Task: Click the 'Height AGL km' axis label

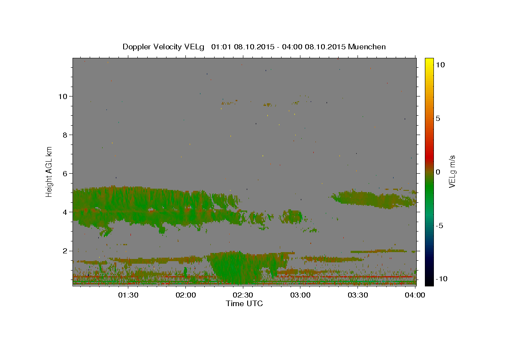Action: pyautogui.click(x=49, y=171)
